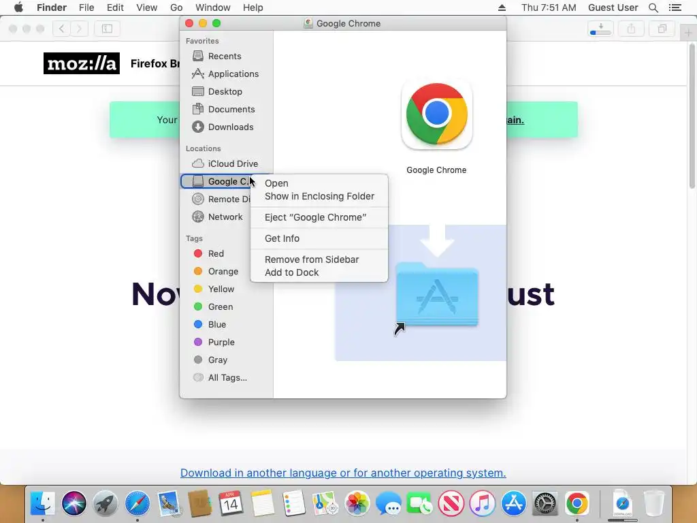Image resolution: width=697 pixels, height=523 pixels.
Task: Open the Go menu
Action: click(176, 7)
